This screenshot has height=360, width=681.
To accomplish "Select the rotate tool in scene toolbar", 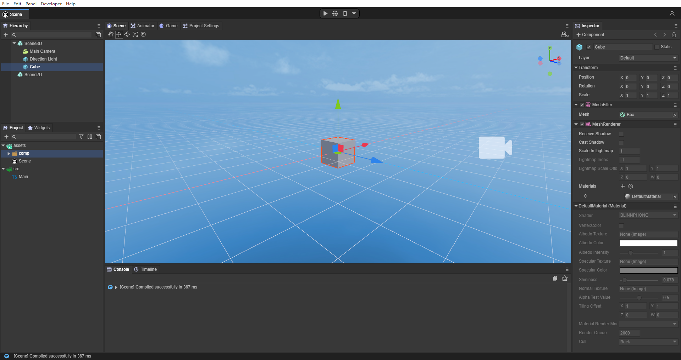I will 127,34.
